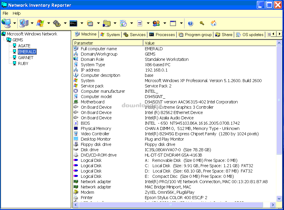284x210 pixels.
Task: Open dropdown arrow next to toolbar shared folder icon
Action: [x=115, y=23]
